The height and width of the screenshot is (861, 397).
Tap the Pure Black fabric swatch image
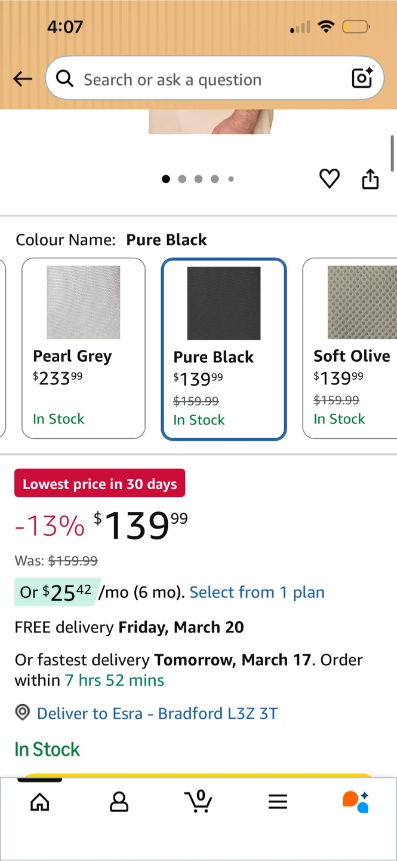click(x=224, y=303)
